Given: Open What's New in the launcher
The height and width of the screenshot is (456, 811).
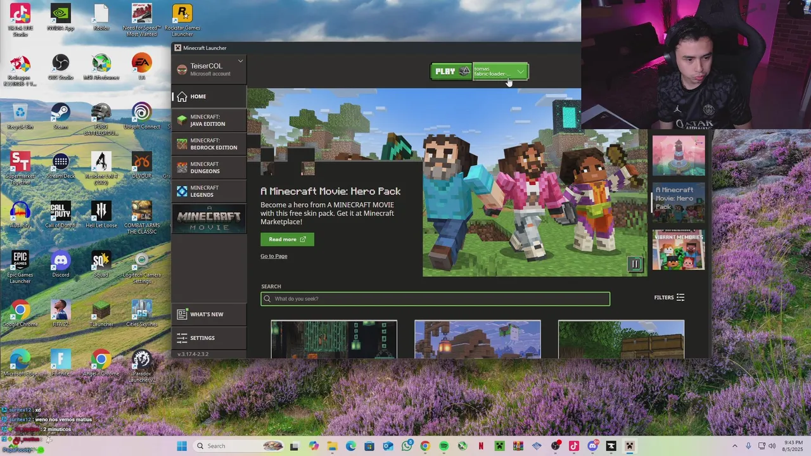Looking at the screenshot, I should point(208,314).
